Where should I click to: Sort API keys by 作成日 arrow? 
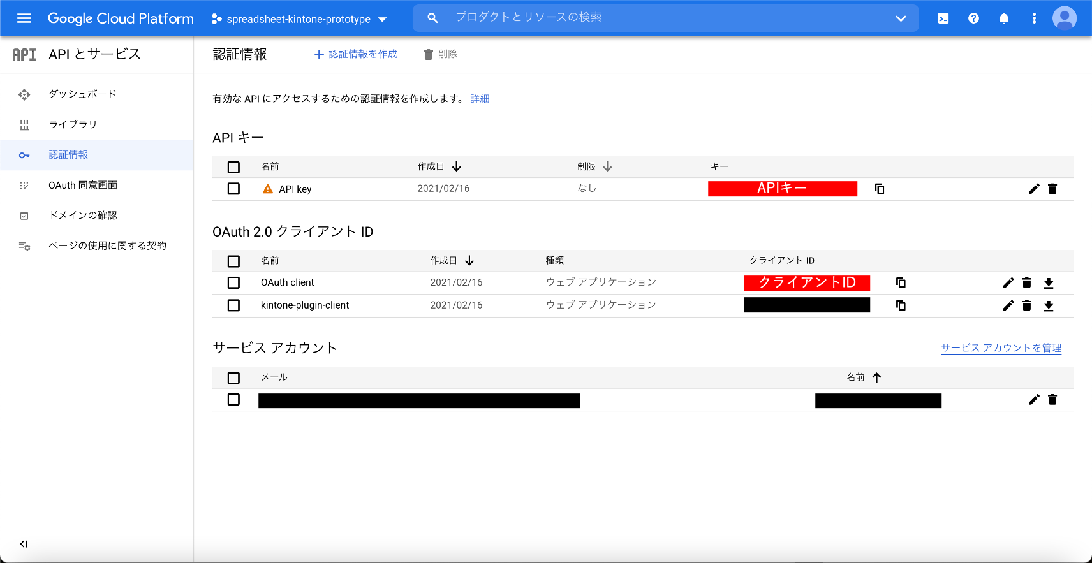point(457,166)
